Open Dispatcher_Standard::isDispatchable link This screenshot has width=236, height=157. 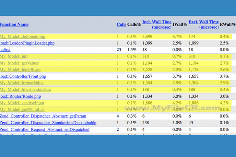click(48, 123)
